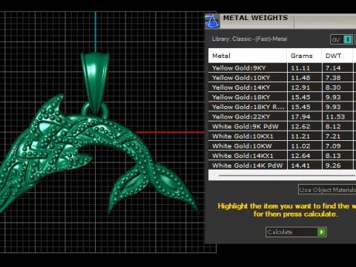The height and width of the screenshot is (267, 356).
Task: Click the 11.11 grams value
Action: [x=300, y=68]
